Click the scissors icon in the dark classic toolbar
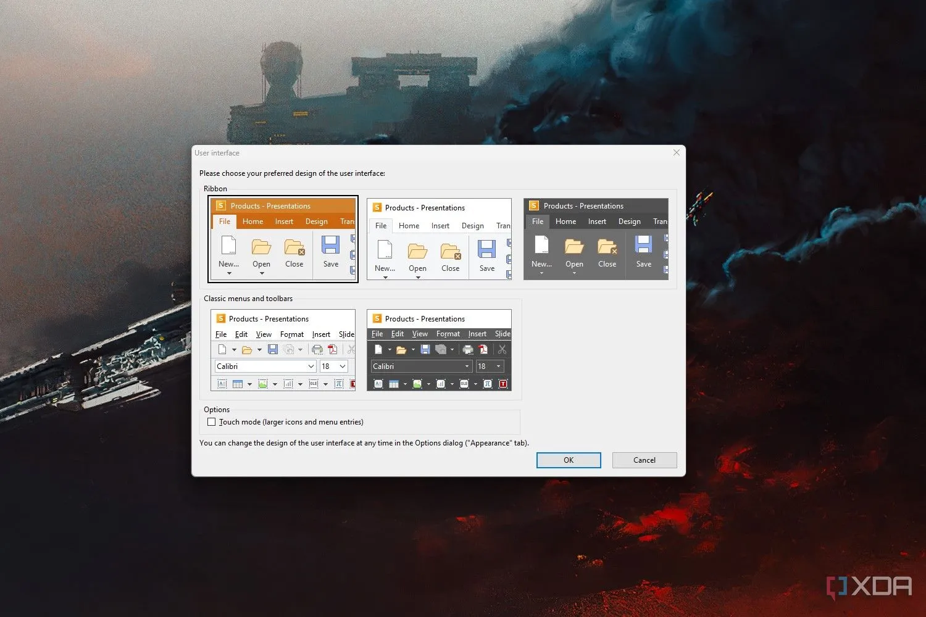 pyautogui.click(x=503, y=350)
